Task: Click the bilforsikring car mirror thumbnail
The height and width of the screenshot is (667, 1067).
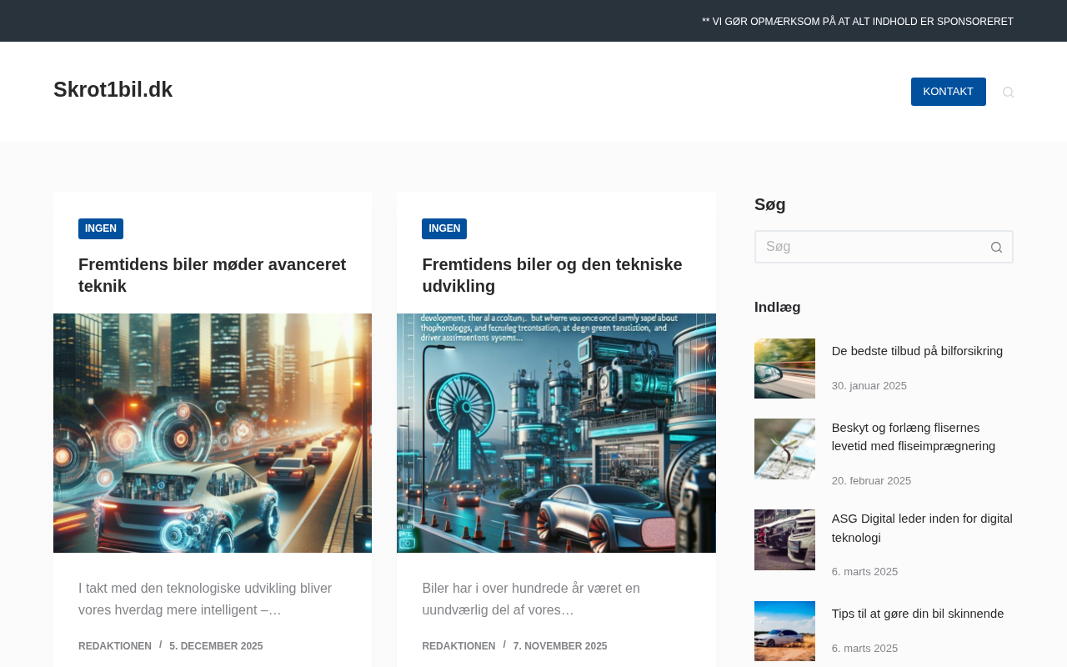Action: 784,369
